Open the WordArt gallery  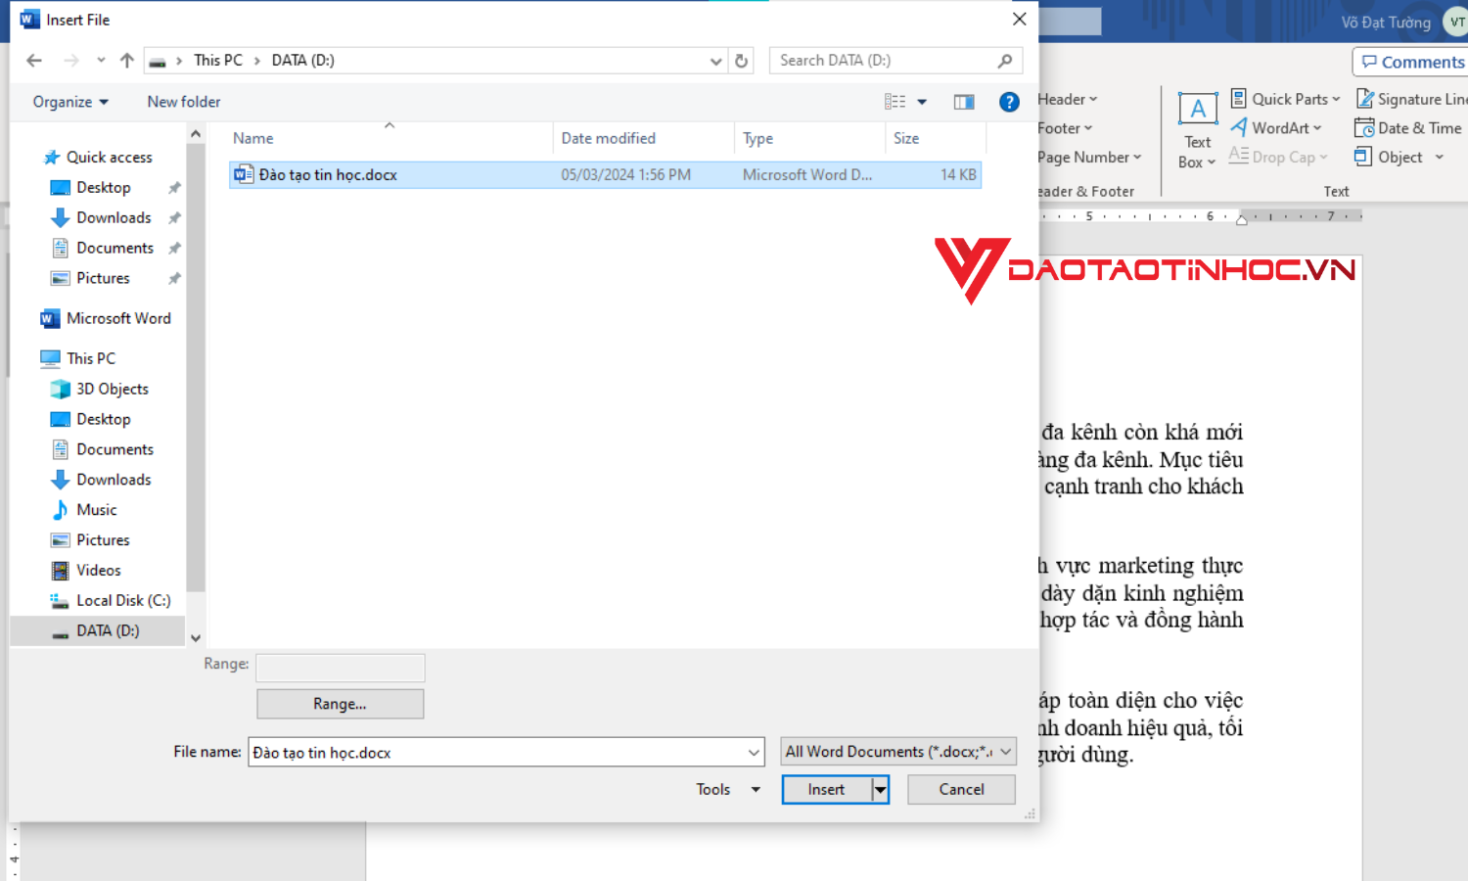1275,127
